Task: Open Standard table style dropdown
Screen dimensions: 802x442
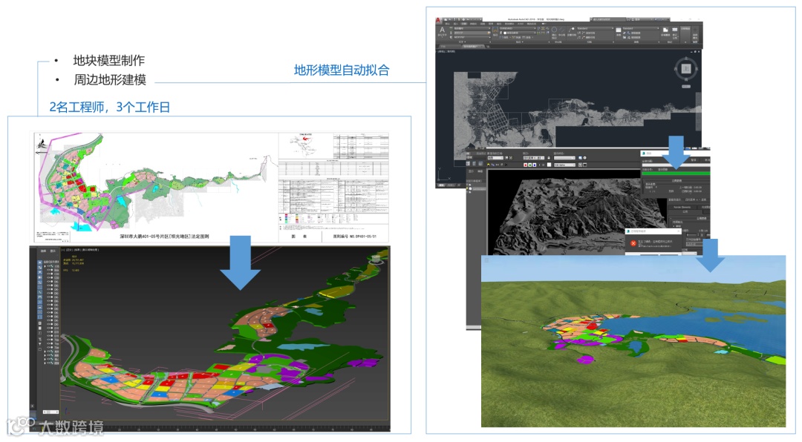Action: pyautogui.click(x=640, y=28)
